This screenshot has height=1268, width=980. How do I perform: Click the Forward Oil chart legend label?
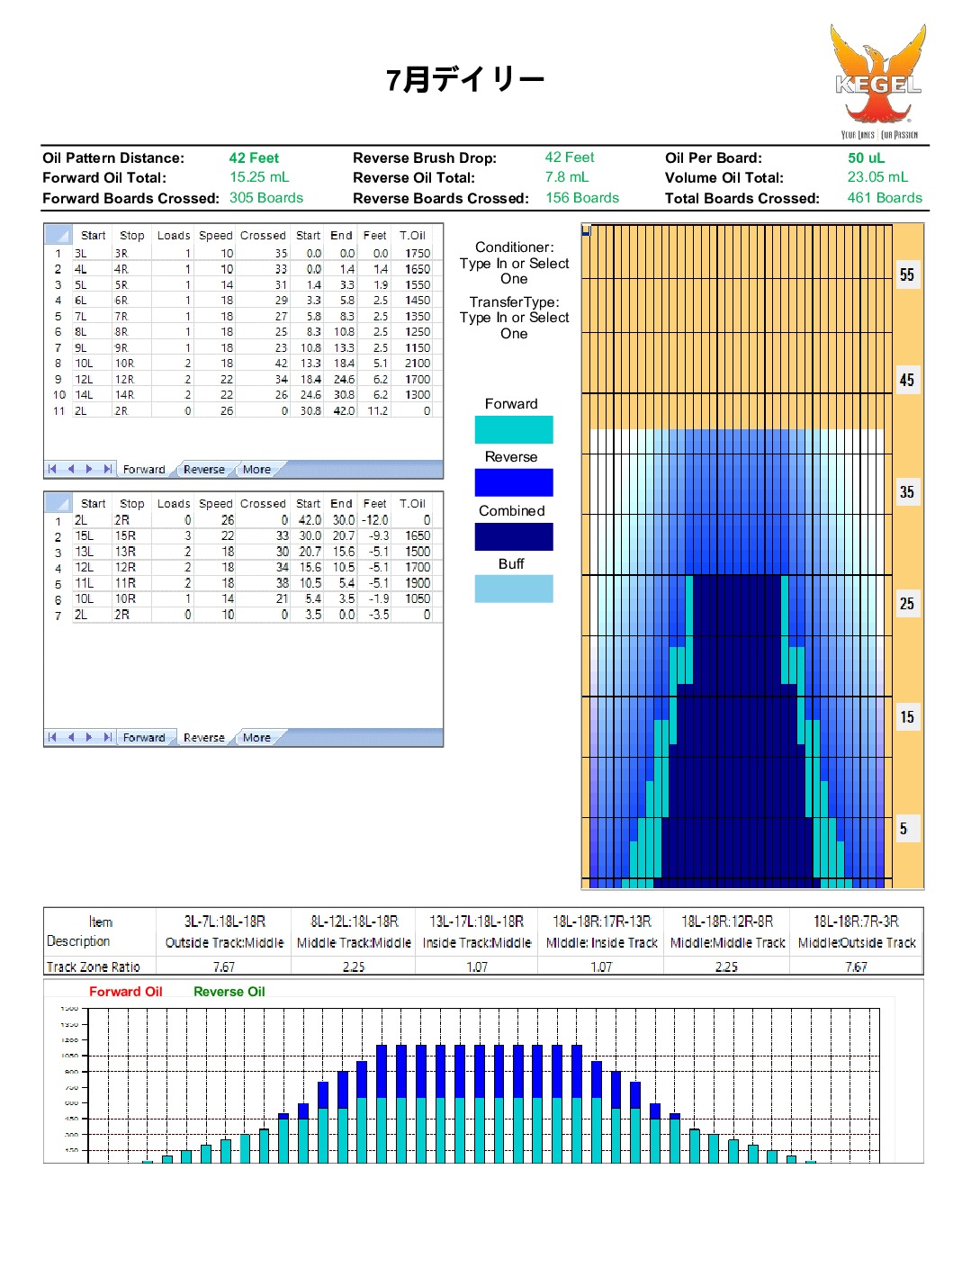pos(126,992)
